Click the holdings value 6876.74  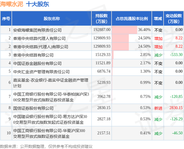104,71
